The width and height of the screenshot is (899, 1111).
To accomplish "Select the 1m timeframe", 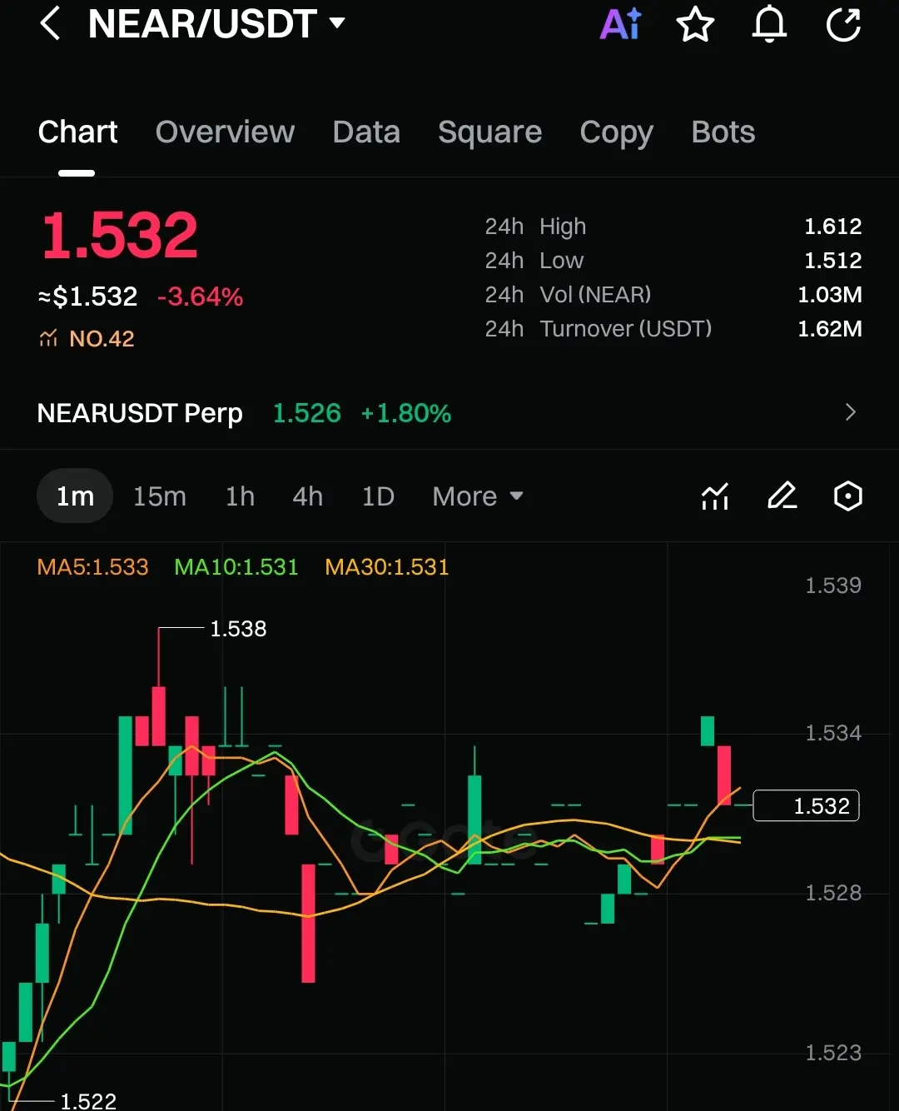I will pyautogui.click(x=75, y=496).
